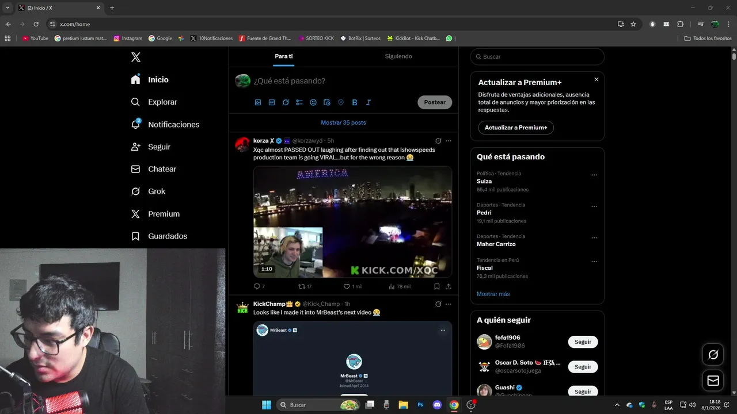Open Discord from the taskbar
Screen dimensions: 737x414
pyautogui.click(x=437, y=405)
